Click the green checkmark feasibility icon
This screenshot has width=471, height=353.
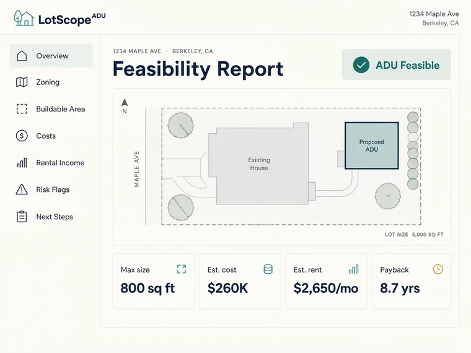pos(361,65)
